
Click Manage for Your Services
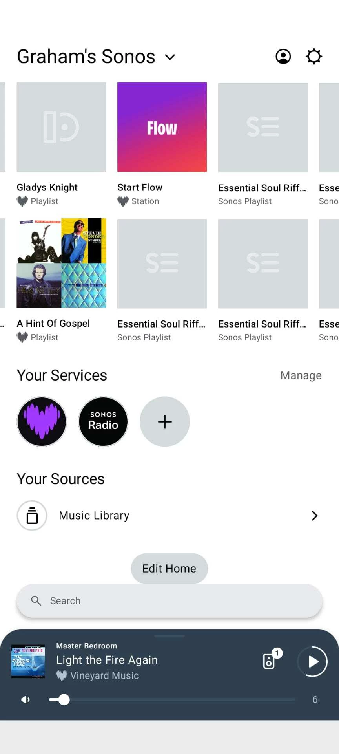click(x=301, y=375)
